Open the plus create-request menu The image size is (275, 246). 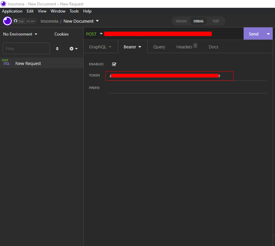tap(73, 49)
